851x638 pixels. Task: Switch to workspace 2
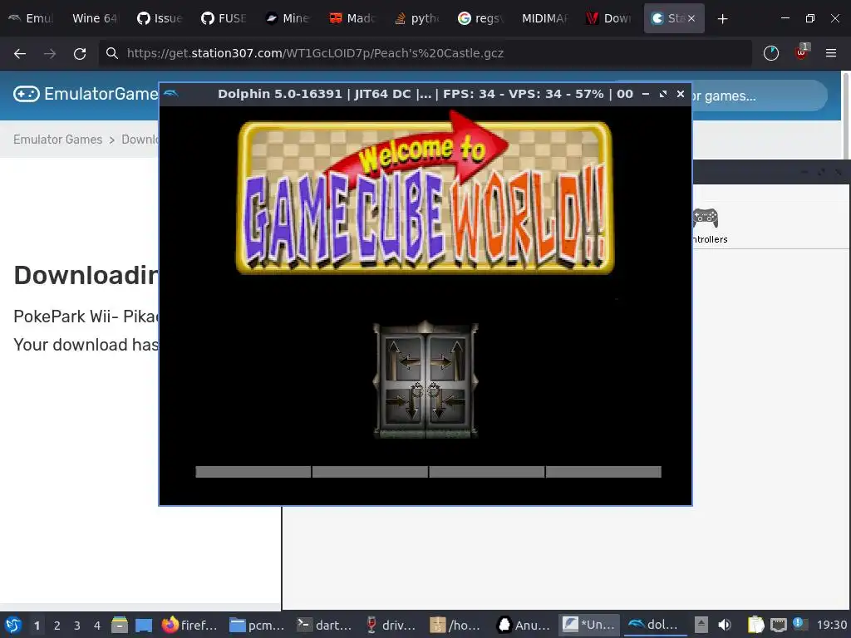point(57,626)
